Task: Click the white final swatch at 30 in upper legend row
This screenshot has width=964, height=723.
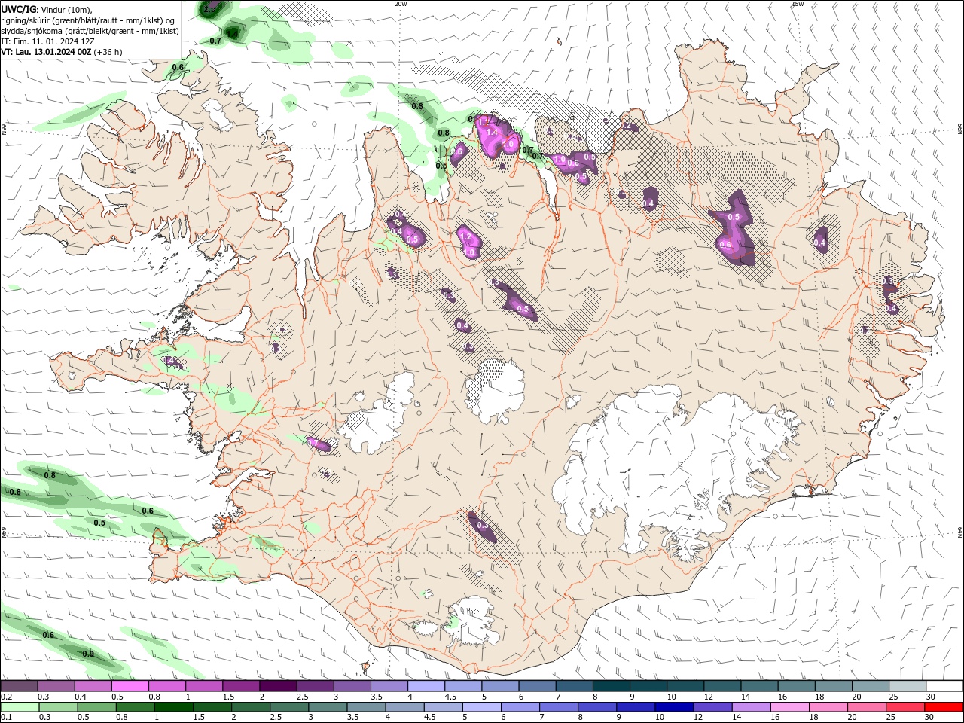Action: 944,685
